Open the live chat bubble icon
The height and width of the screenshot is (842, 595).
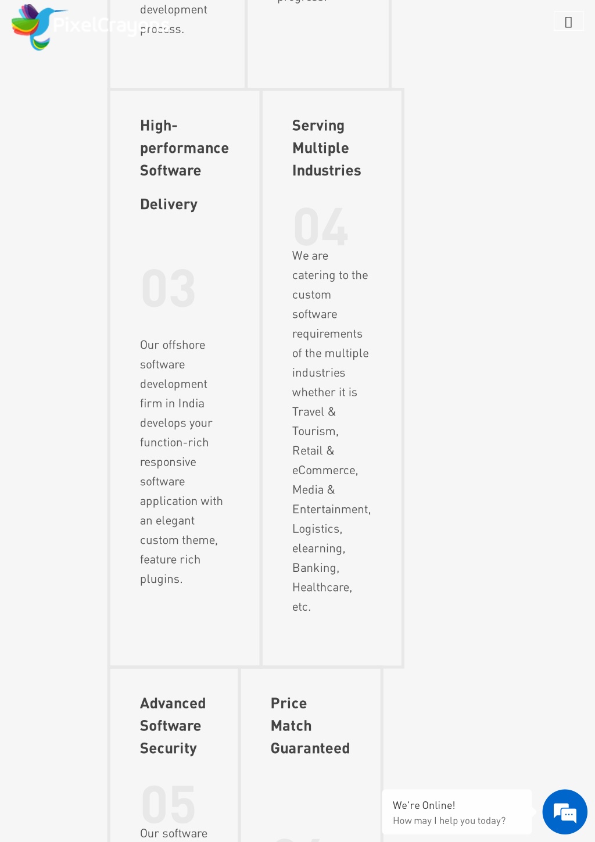565,812
